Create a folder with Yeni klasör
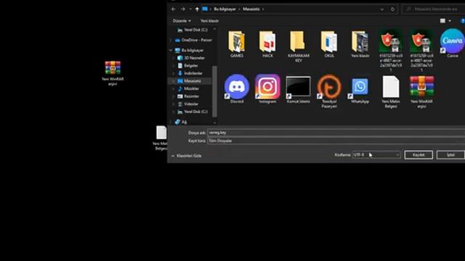Screen dimensions: 465x261 coord(210,21)
